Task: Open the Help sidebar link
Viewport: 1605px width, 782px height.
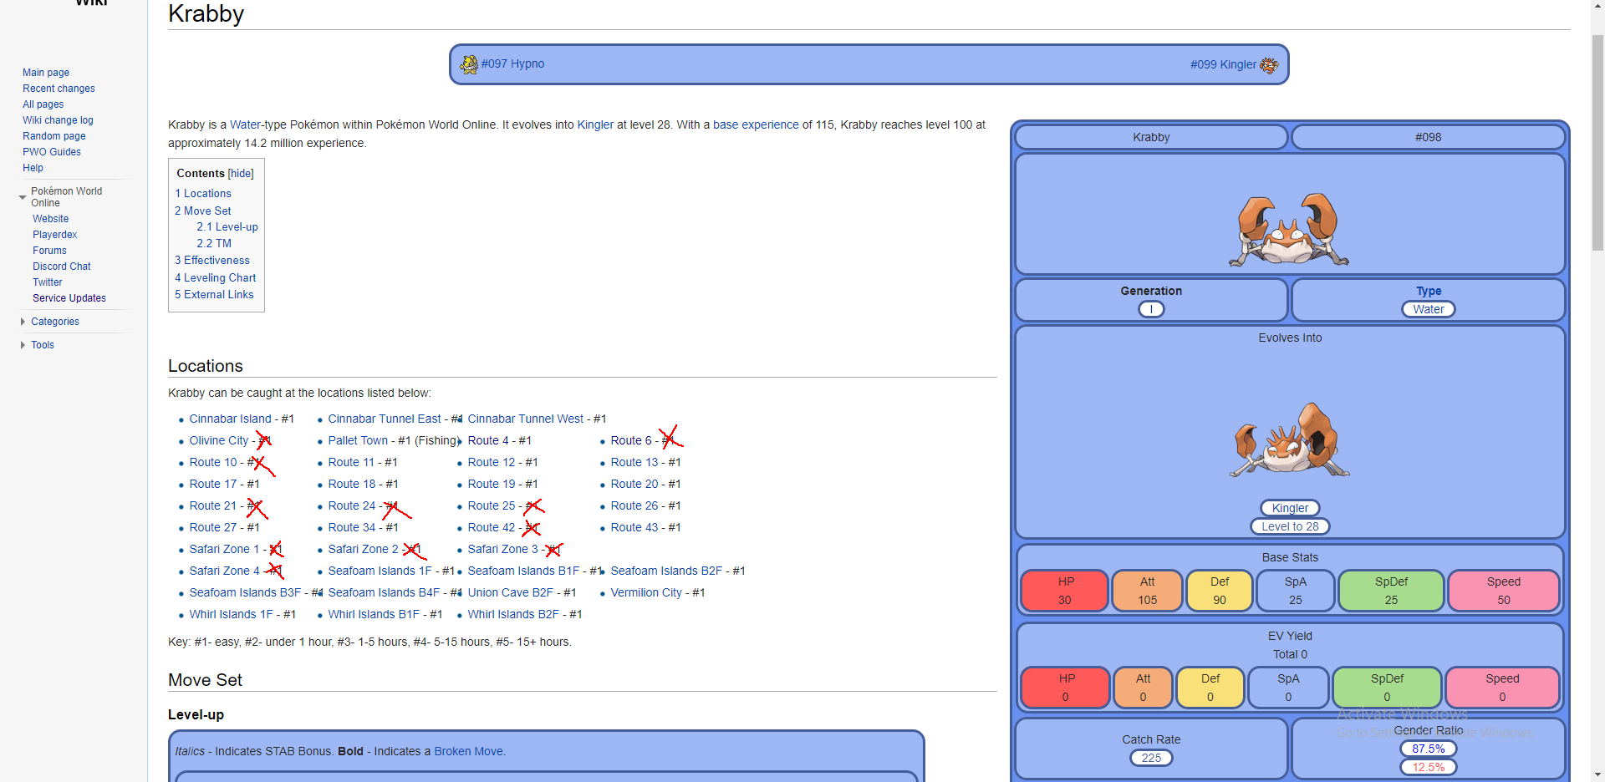Action: point(33,168)
